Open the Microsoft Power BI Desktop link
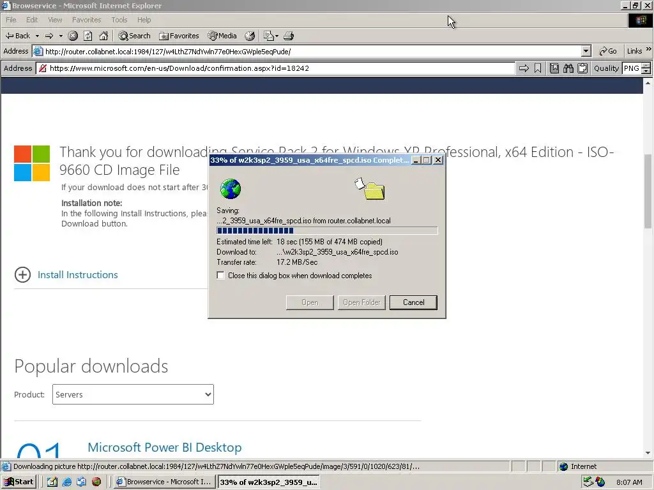654x490 pixels. (165, 447)
